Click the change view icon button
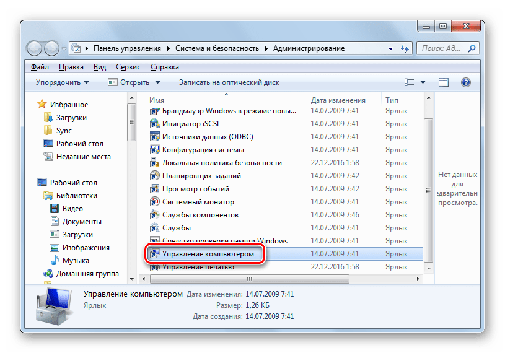505x353 pixels. (410, 82)
